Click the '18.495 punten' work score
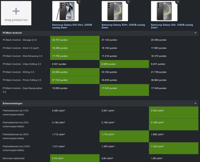The height and width of the screenshot is (162, 200). point(60,48)
